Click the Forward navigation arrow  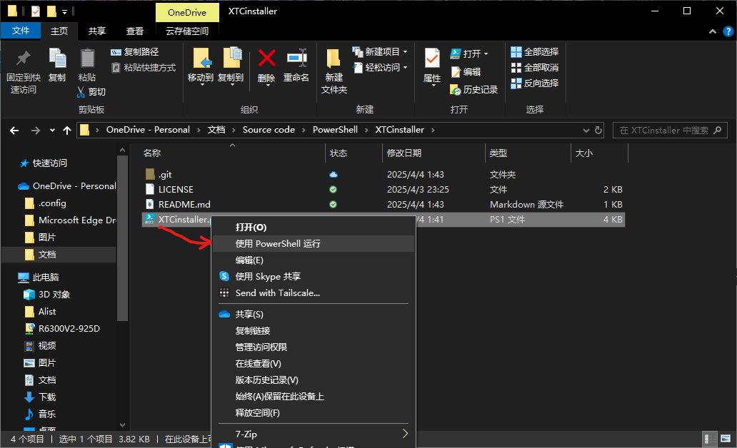click(35, 131)
